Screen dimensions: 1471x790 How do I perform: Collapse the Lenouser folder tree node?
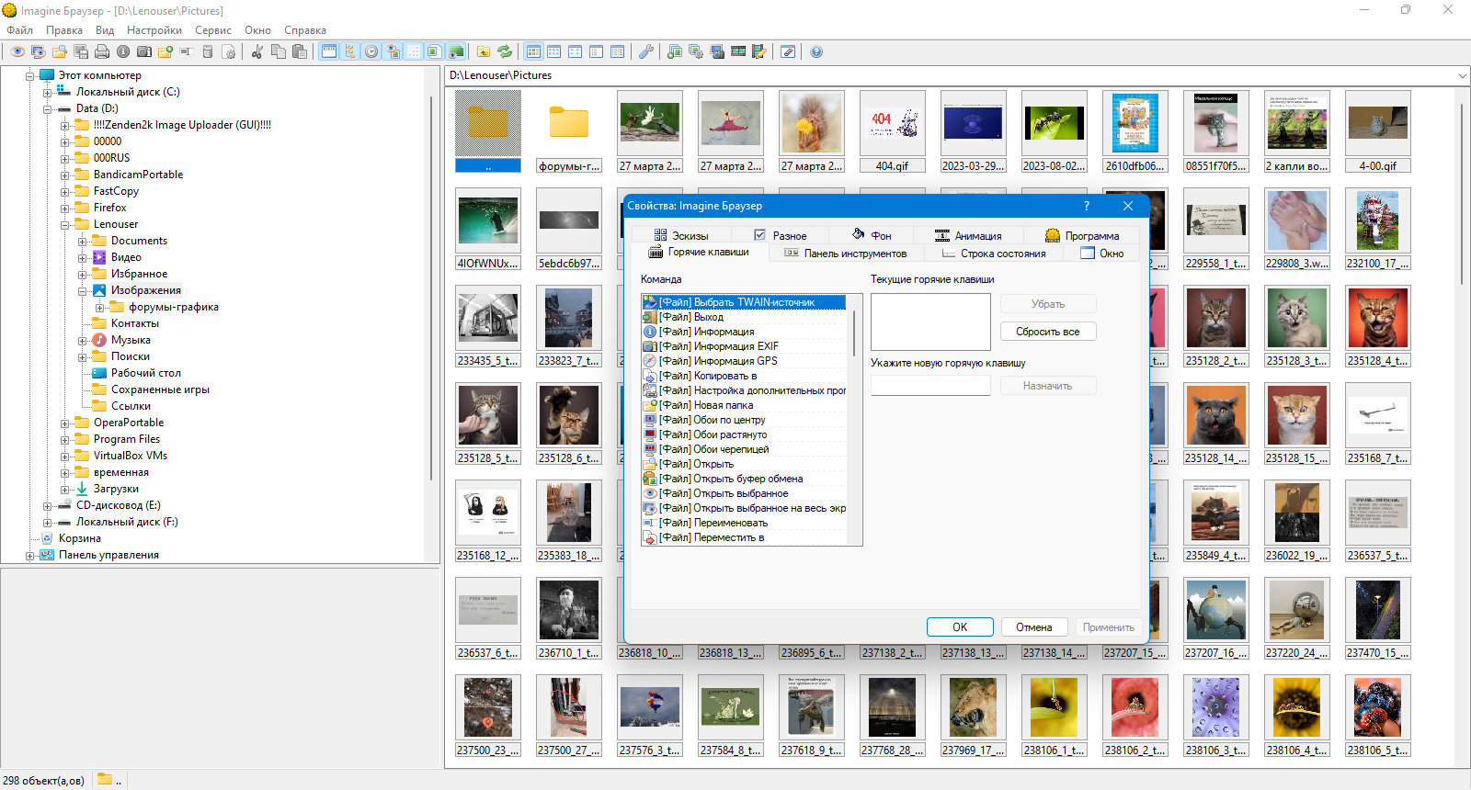(64, 224)
